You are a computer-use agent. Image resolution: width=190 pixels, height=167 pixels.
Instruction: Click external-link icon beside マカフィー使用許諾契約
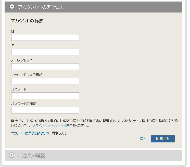pos(47,133)
